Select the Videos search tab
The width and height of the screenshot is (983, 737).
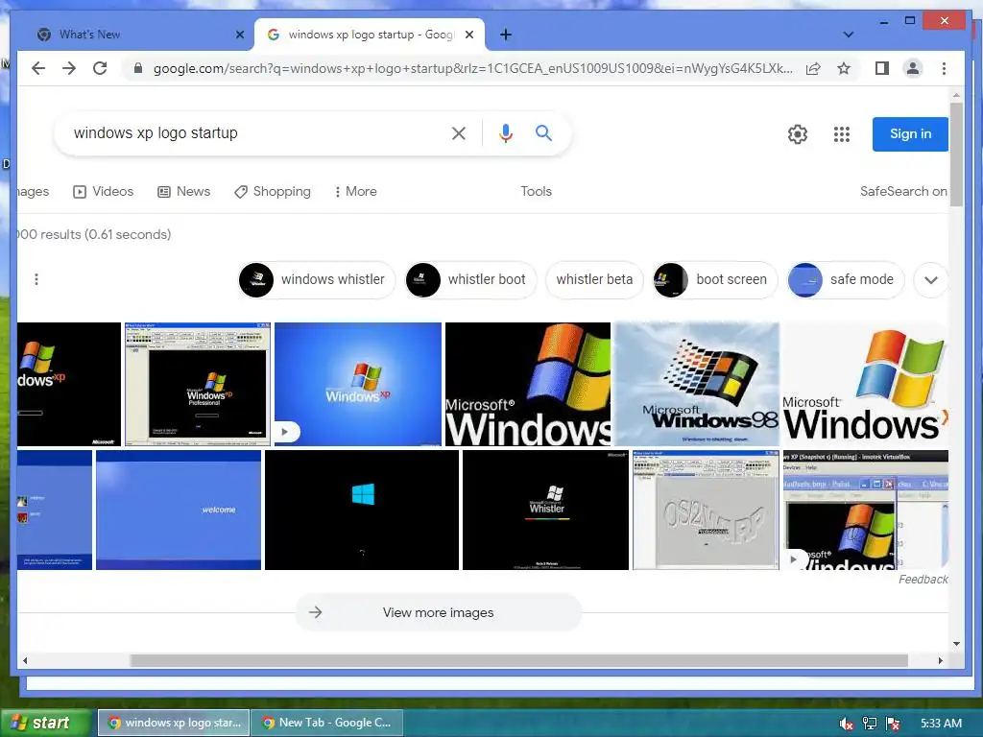(x=104, y=191)
